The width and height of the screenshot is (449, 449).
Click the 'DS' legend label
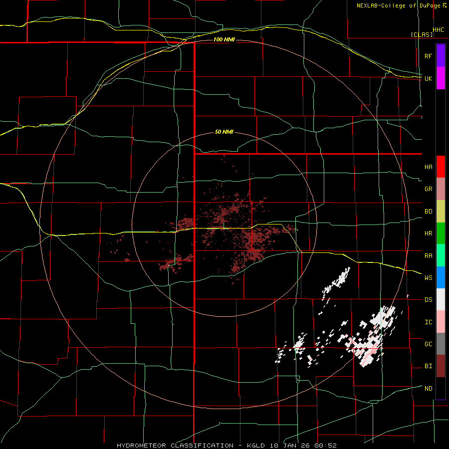(428, 300)
